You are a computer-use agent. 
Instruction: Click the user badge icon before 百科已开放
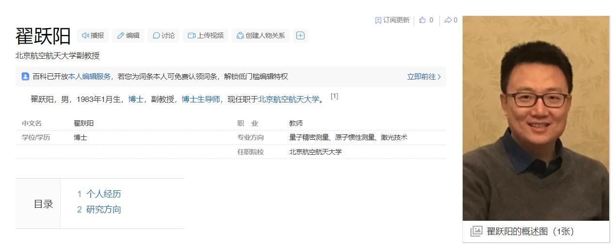tap(25, 77)
